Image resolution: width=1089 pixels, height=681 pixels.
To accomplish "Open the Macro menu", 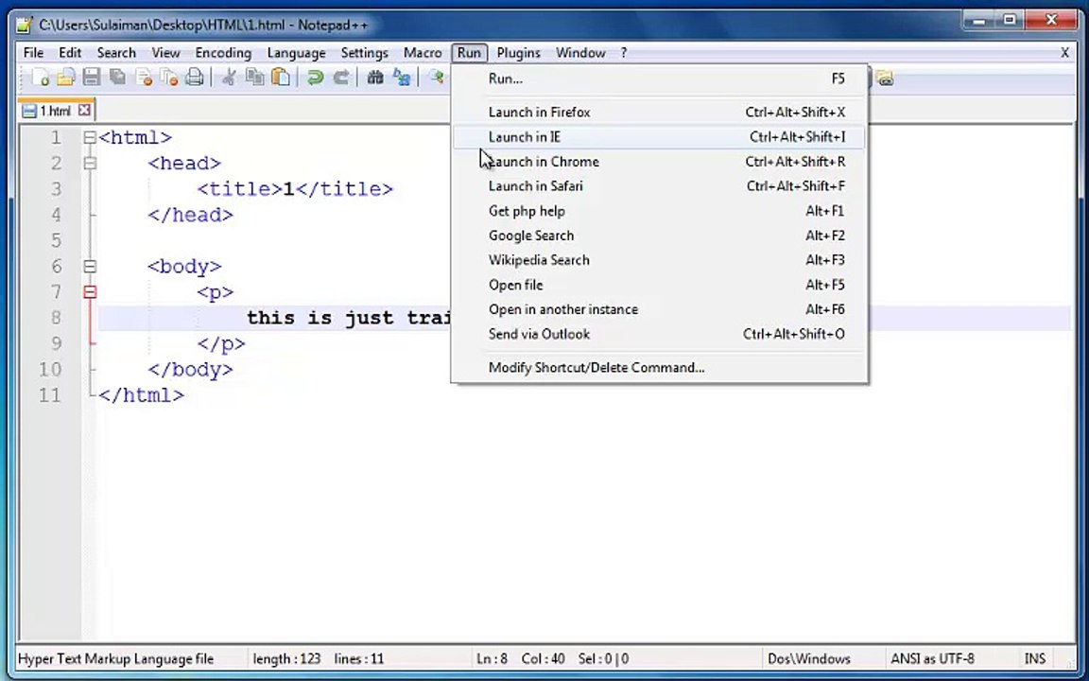I will 423,53.
